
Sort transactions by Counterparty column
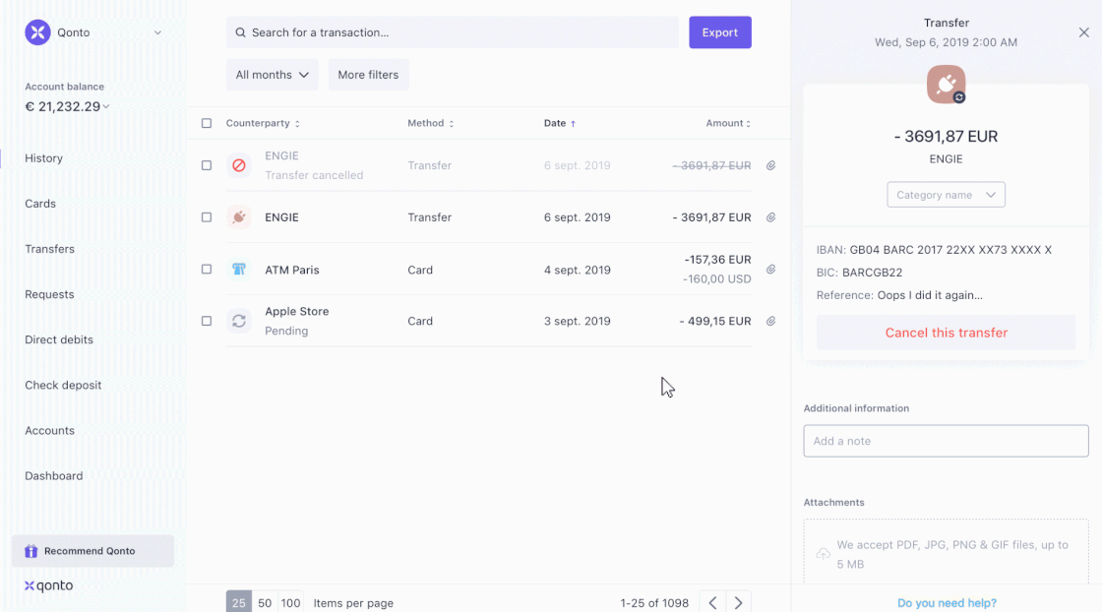[263, 123]
